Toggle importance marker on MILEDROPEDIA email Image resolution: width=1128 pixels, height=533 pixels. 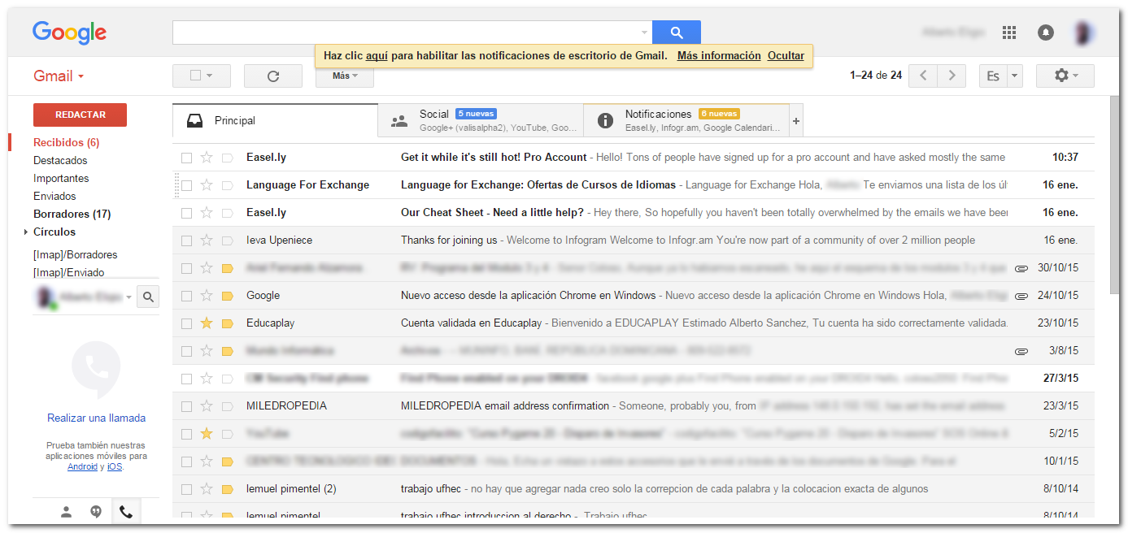228,406
